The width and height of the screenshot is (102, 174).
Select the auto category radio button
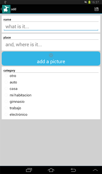6,82
